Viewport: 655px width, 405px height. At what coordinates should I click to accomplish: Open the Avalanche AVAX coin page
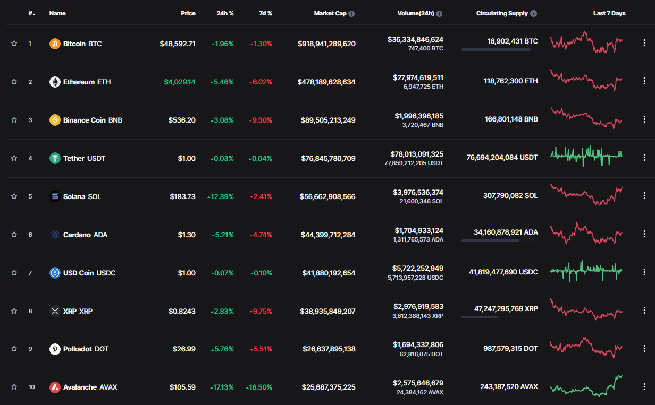click(90, 387)
